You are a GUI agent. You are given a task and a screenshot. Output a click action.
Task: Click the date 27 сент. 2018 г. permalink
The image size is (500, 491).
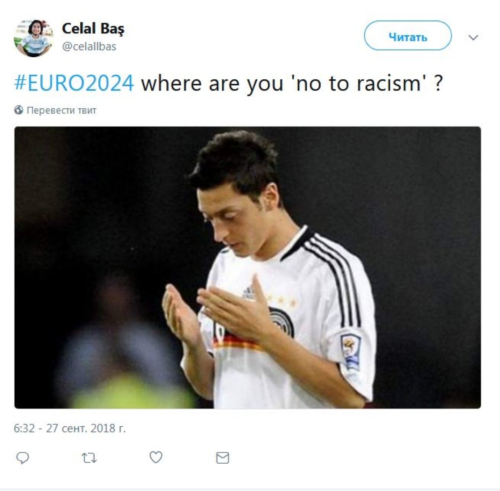[86, 428]
